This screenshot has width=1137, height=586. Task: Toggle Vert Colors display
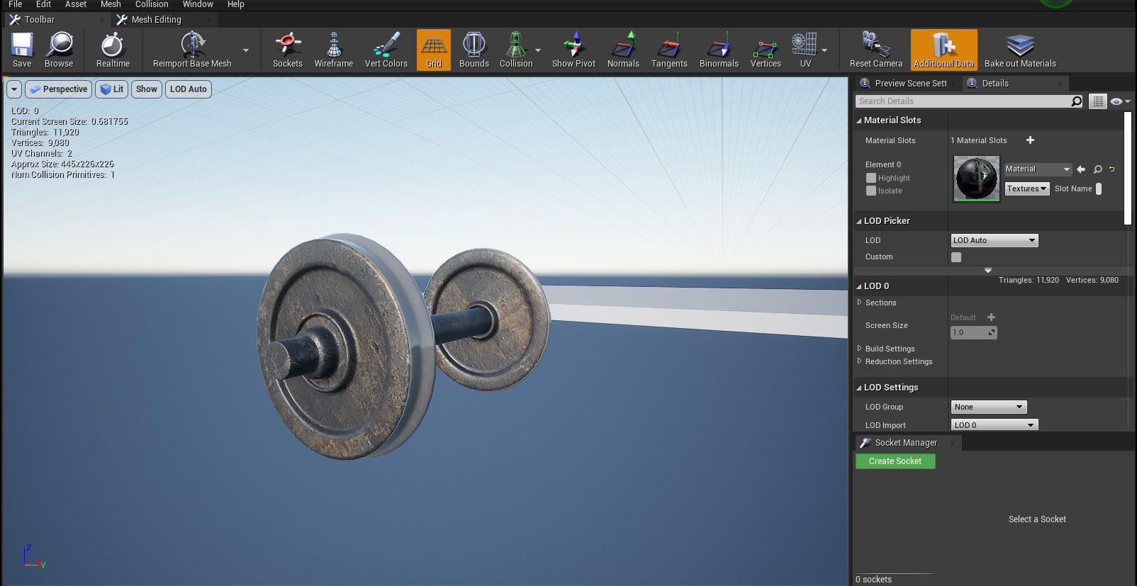coord(386,50)
